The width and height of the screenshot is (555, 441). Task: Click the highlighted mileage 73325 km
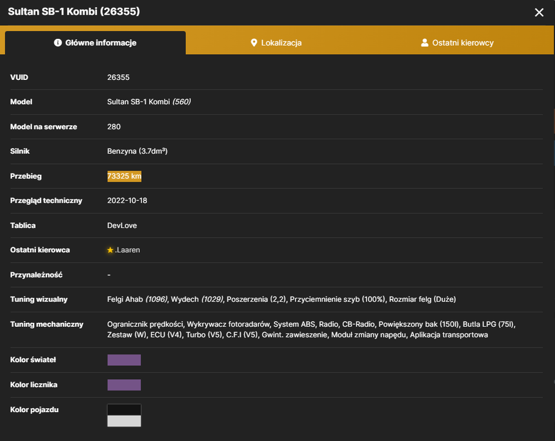click(124, 176)
